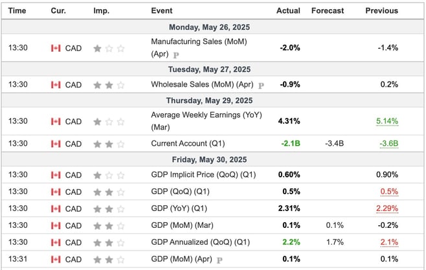Open the Current Account (Q1) event
Screen dimensions: 426x270
tap(188, 144)
